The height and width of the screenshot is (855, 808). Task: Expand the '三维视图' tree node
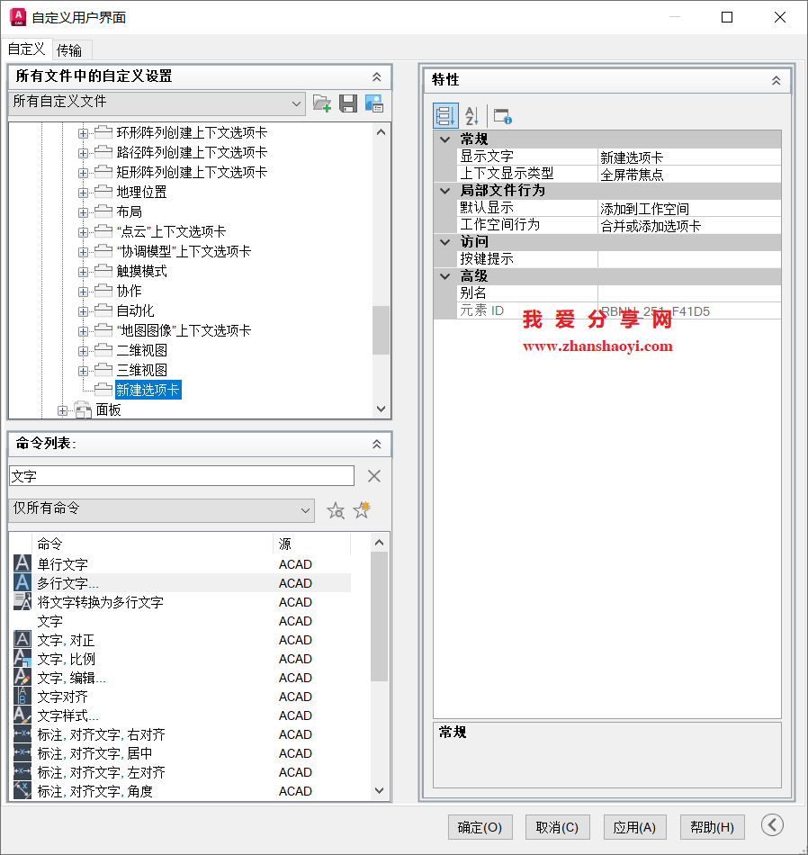tap(81, 370)
